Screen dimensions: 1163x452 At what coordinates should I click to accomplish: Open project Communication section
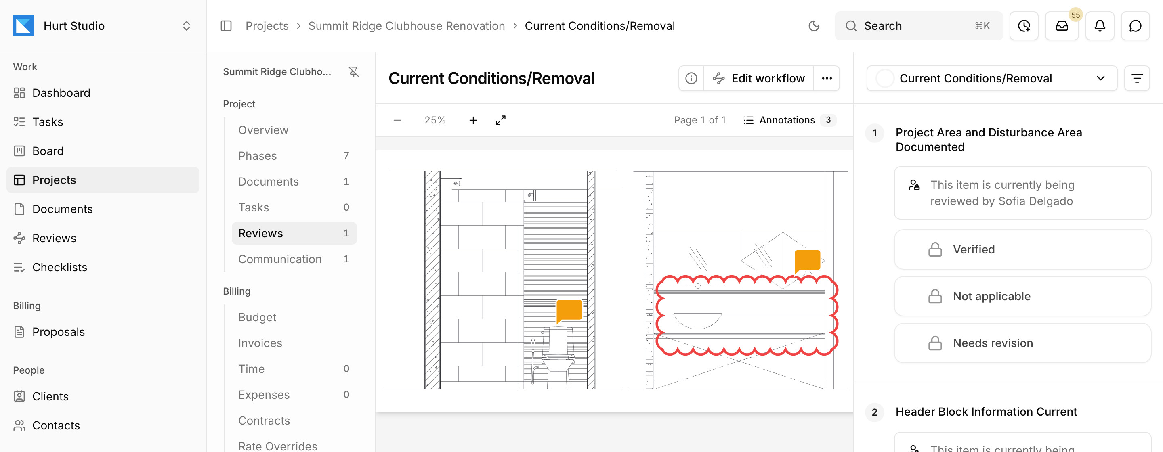(x=294, y=259)
